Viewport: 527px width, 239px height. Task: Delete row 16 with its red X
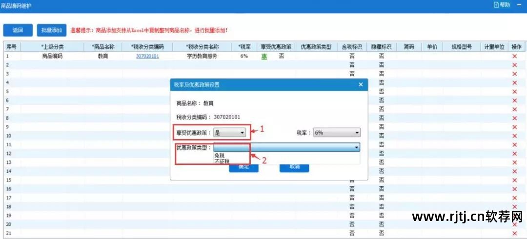tap(514, 189)
